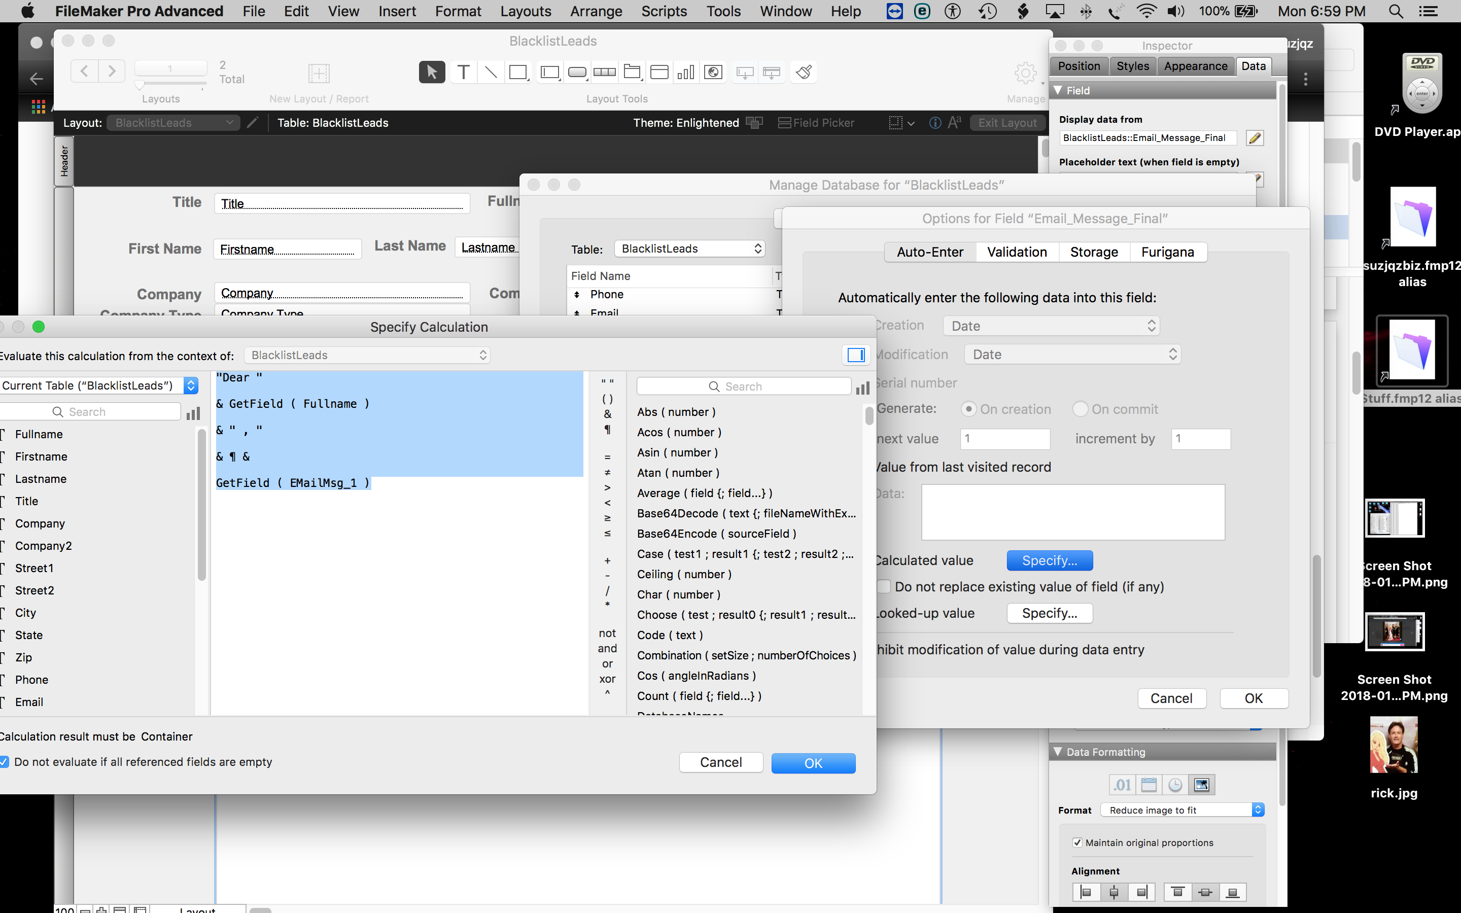The height and width of the screenshot is (913, 1461).
Task: Click the layout record slider
Action: tap(170, 84)
